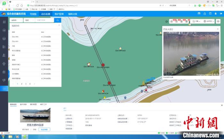Open the first dropdown in search bar
Image resolution: width=224 pixels, height=139 pixels.
[x=17, y=20]
